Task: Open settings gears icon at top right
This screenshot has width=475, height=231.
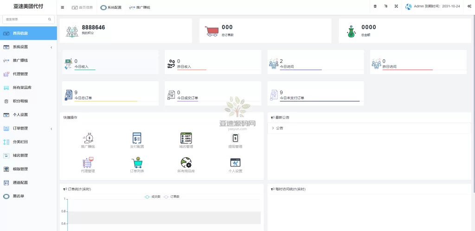Action: (469, 7)
